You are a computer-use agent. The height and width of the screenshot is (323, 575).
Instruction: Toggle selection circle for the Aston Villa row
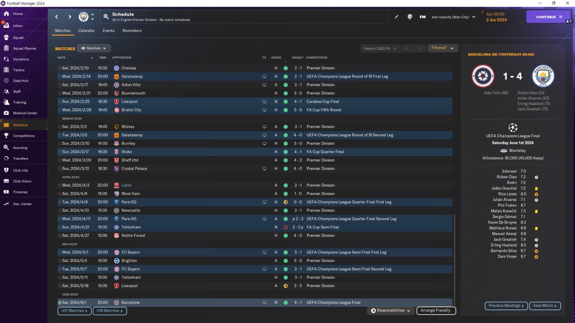(x=59, y=85)
